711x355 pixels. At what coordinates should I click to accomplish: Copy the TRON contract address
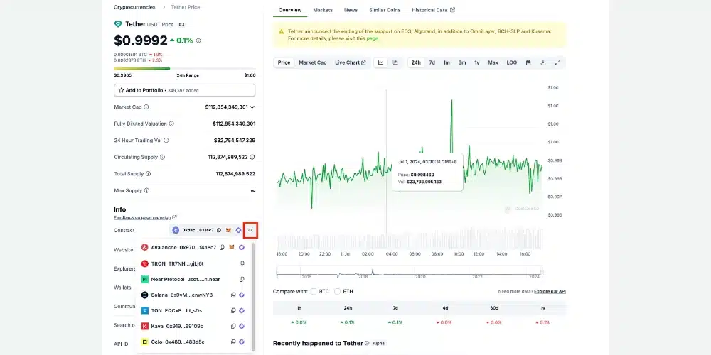(242, 263)
